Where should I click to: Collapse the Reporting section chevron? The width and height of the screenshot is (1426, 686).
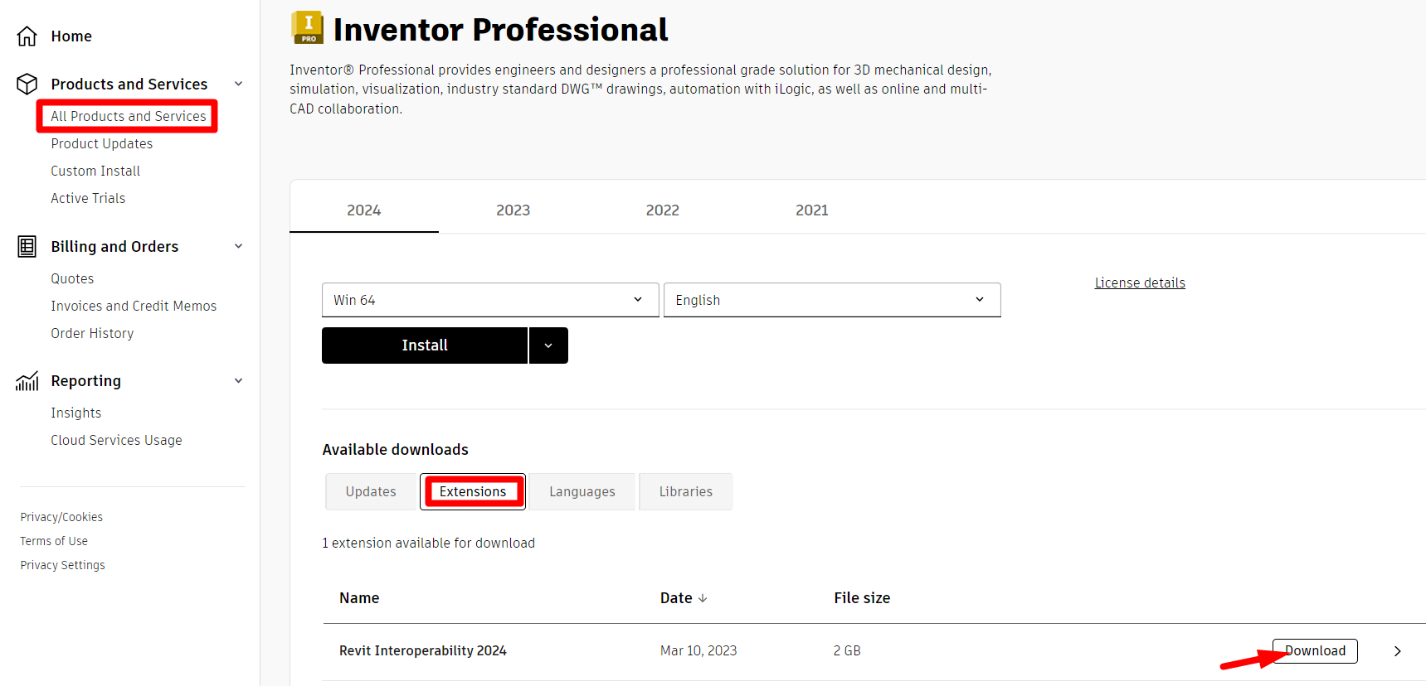[239, 381]
